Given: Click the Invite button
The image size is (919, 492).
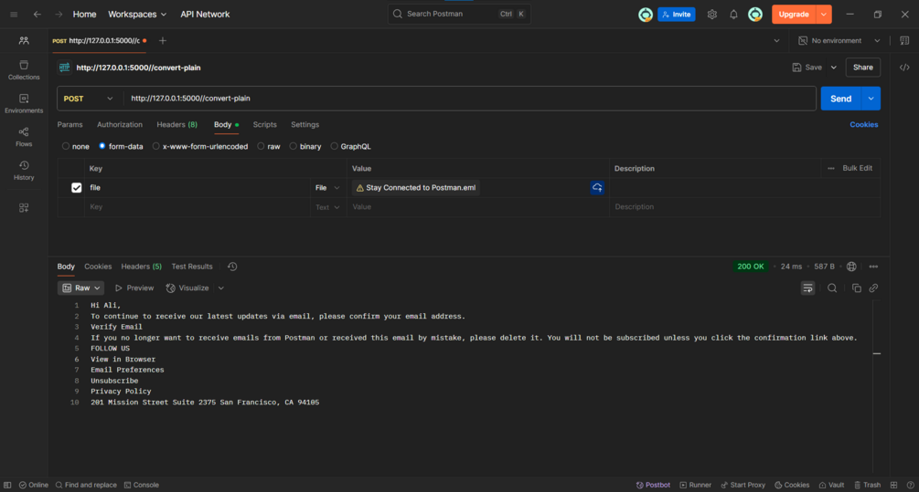Looking at the screenshot, I should pos(677,14).
